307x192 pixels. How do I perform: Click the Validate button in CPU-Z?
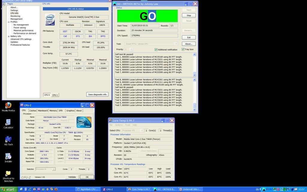(x=72, y=177)
